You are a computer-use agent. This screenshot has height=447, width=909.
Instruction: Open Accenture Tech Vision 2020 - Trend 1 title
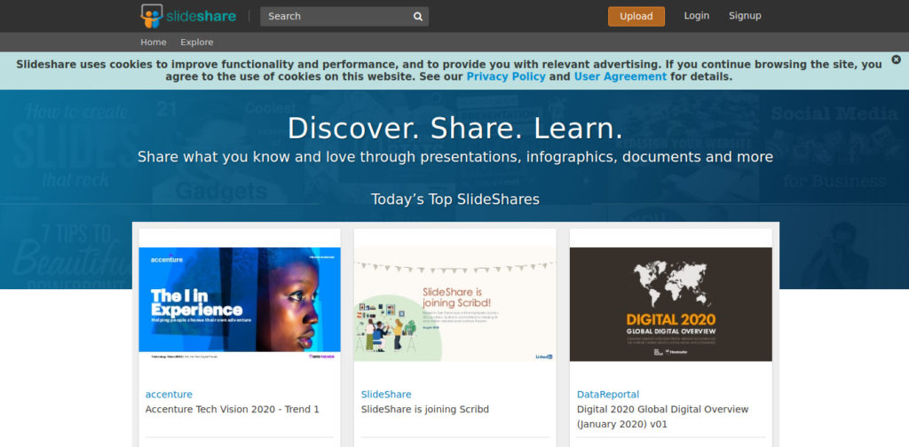[x=233, y=410]
